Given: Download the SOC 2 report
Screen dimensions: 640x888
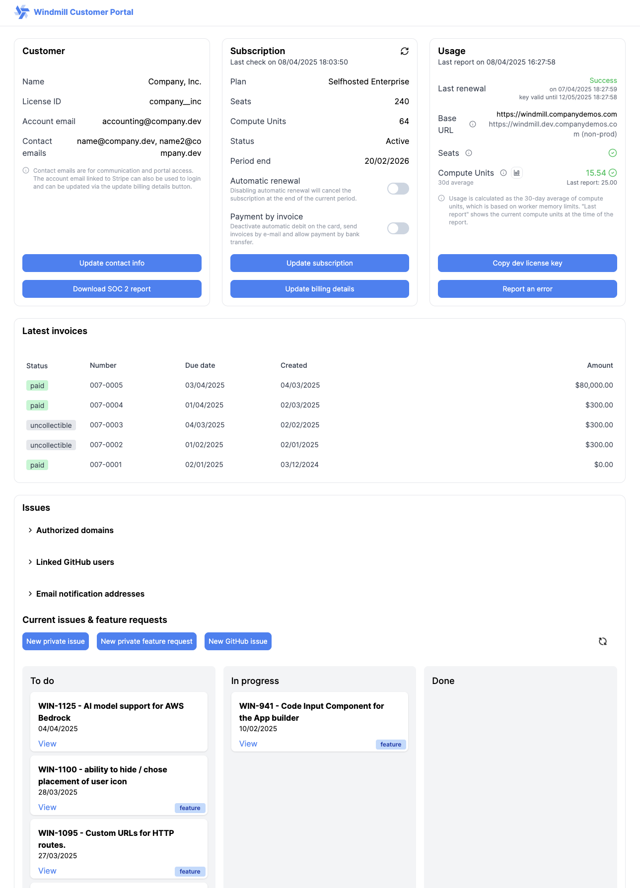Looking at the screenshot, I should 112,289.
